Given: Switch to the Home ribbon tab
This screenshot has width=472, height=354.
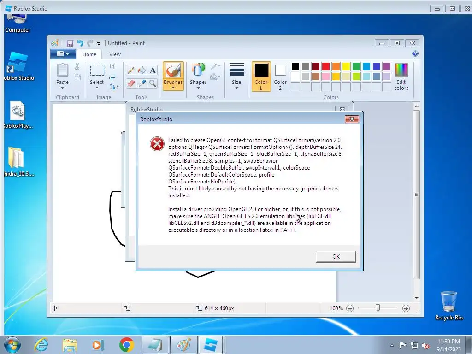Looking at the screenshot, I should pos(89,54).
